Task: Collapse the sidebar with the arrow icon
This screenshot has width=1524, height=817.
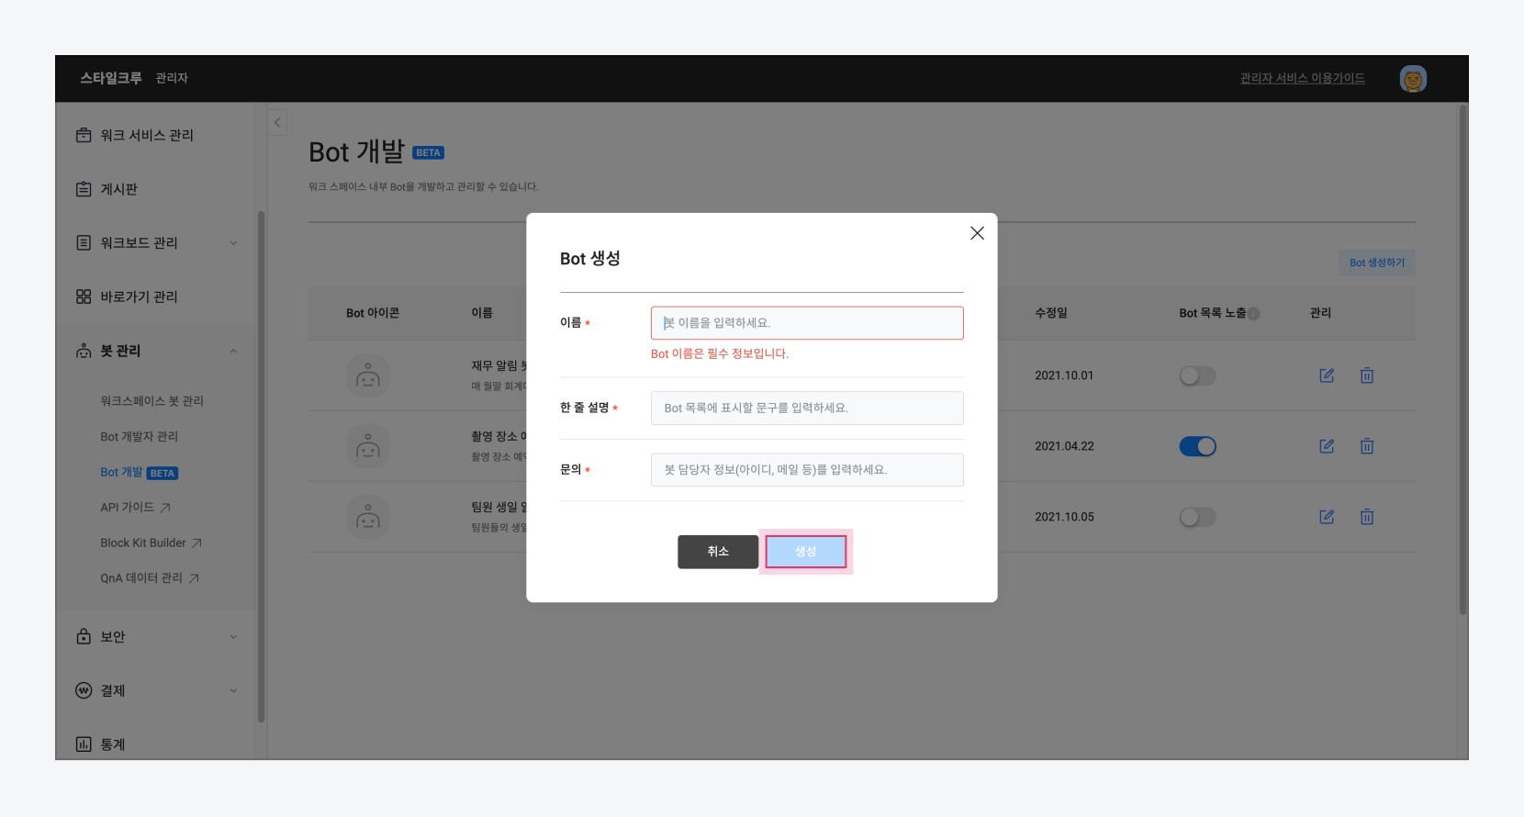Action: (x=277, y=123)
